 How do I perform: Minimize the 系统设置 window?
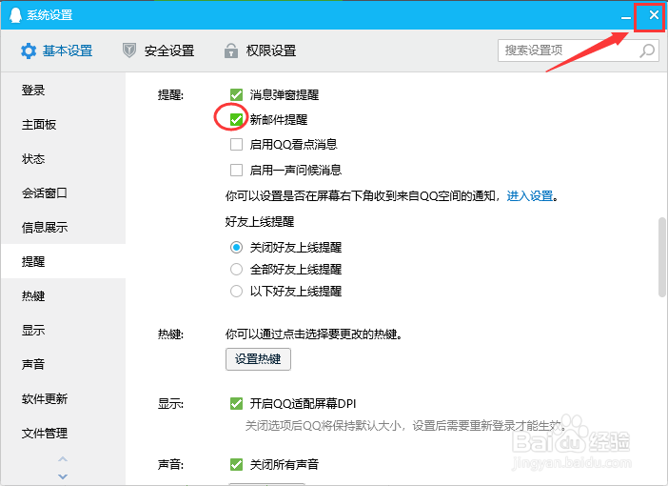(626, 16)
